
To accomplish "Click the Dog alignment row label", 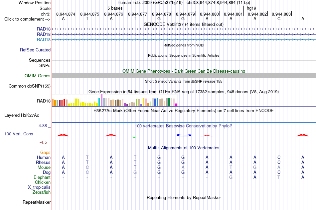I will point(47,173).
